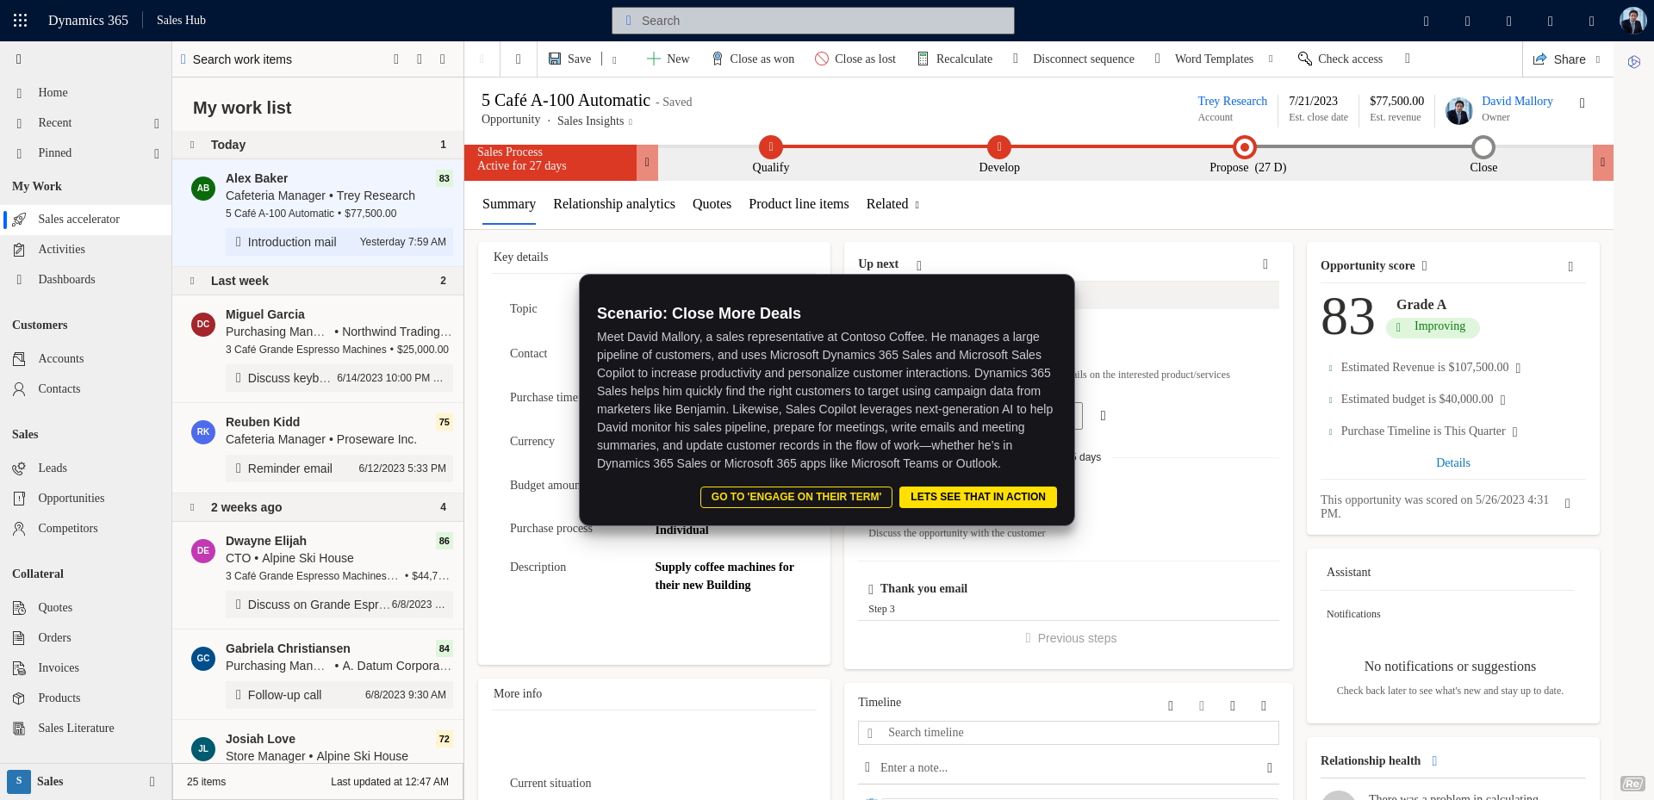Image resolution: width=1654 pixels, height=800 pixels.
Task: Open the user profile picture in header
Action: click(1632, 21)
